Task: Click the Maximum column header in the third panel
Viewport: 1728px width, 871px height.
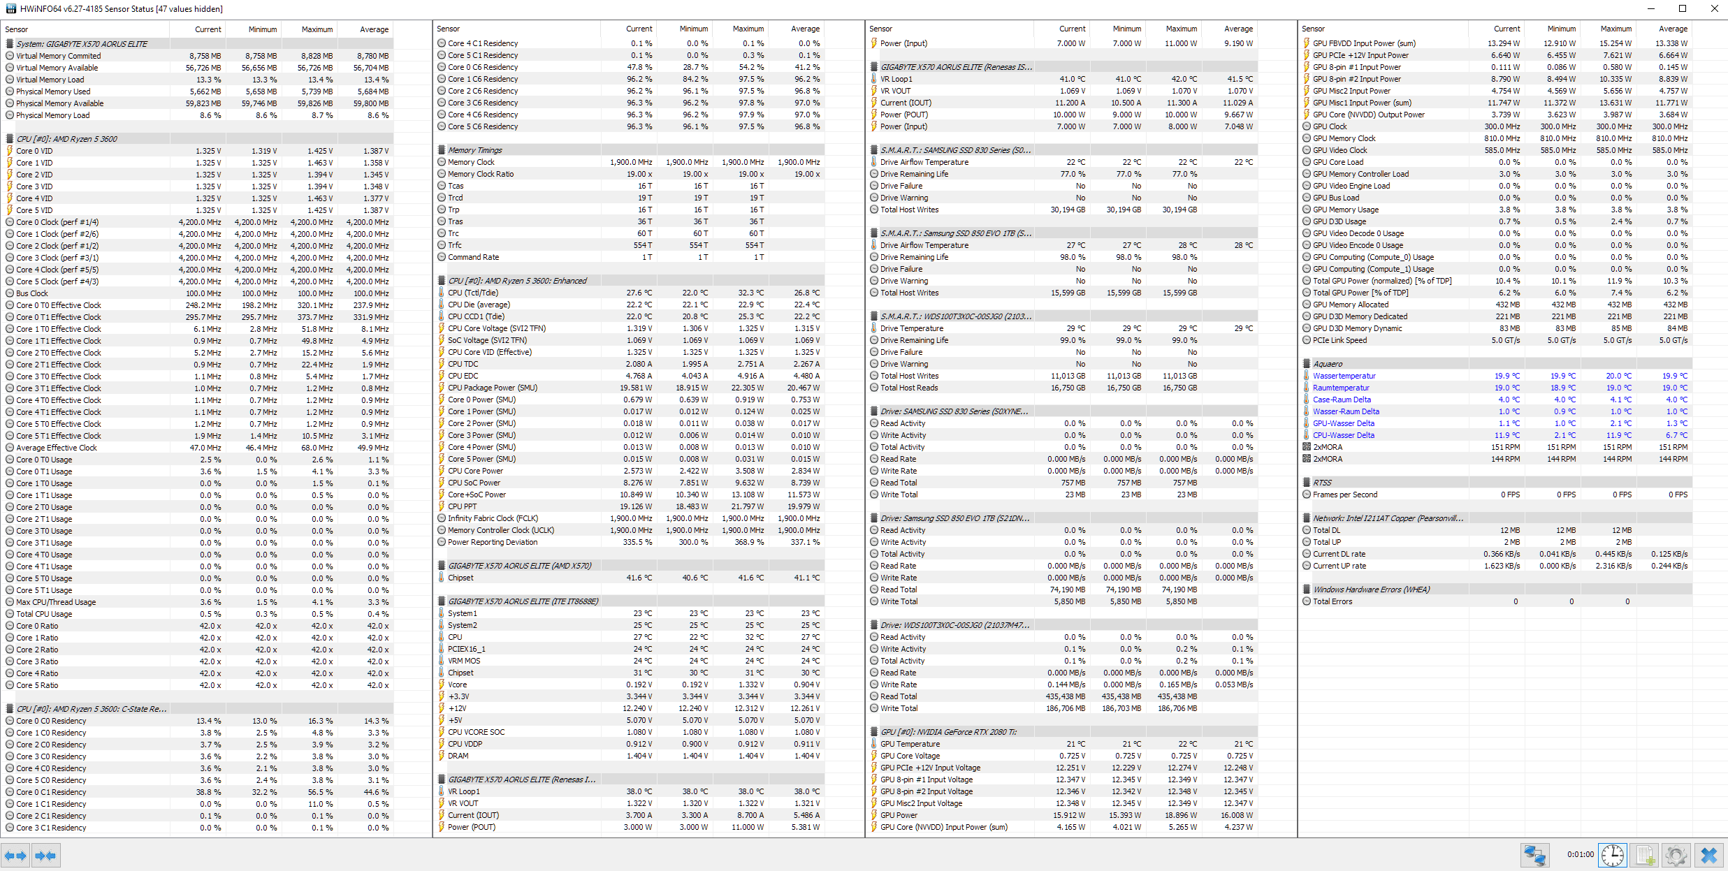Action: point(1173,29)
